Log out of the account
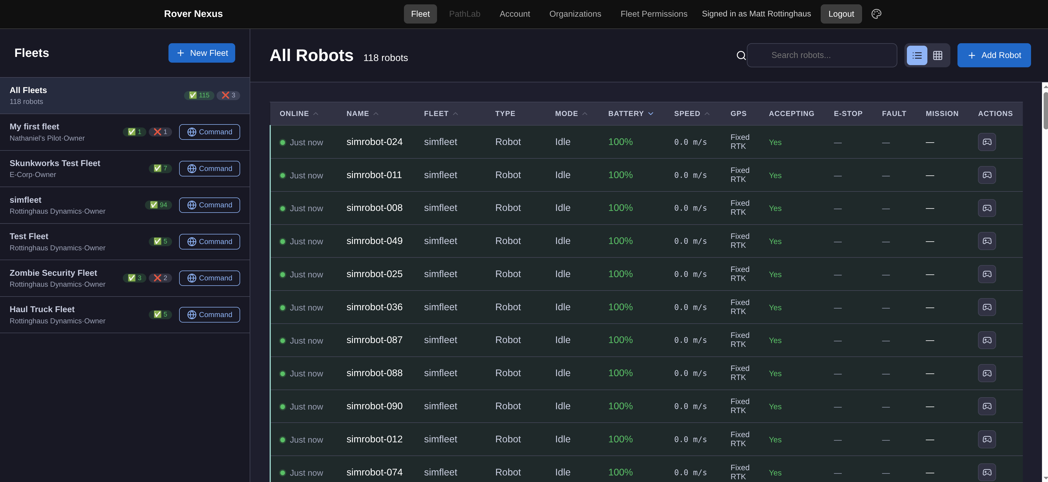This screenshot has height=482, width=1048. tap(841, 14)
